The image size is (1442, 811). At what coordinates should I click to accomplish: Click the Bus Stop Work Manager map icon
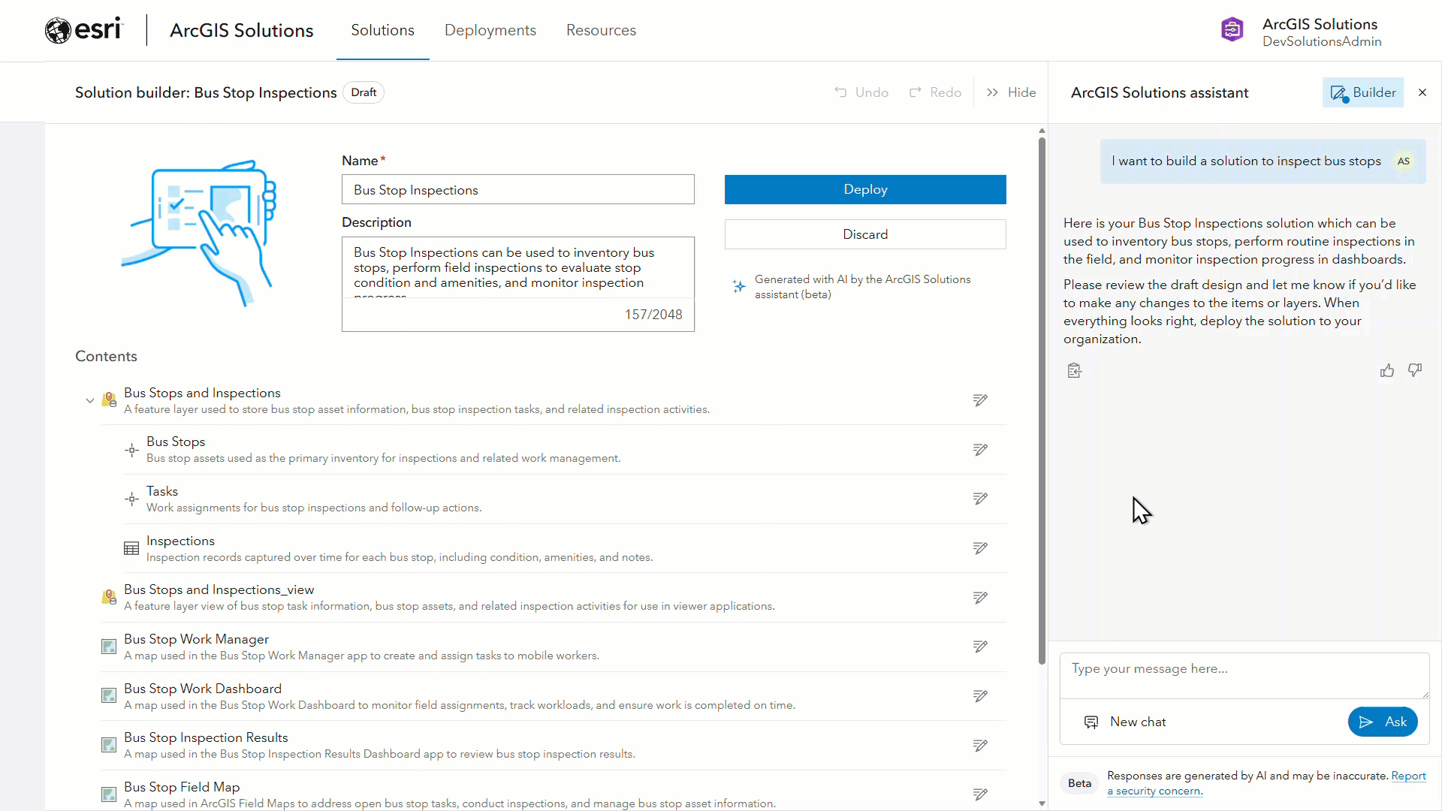click(109, 647)
